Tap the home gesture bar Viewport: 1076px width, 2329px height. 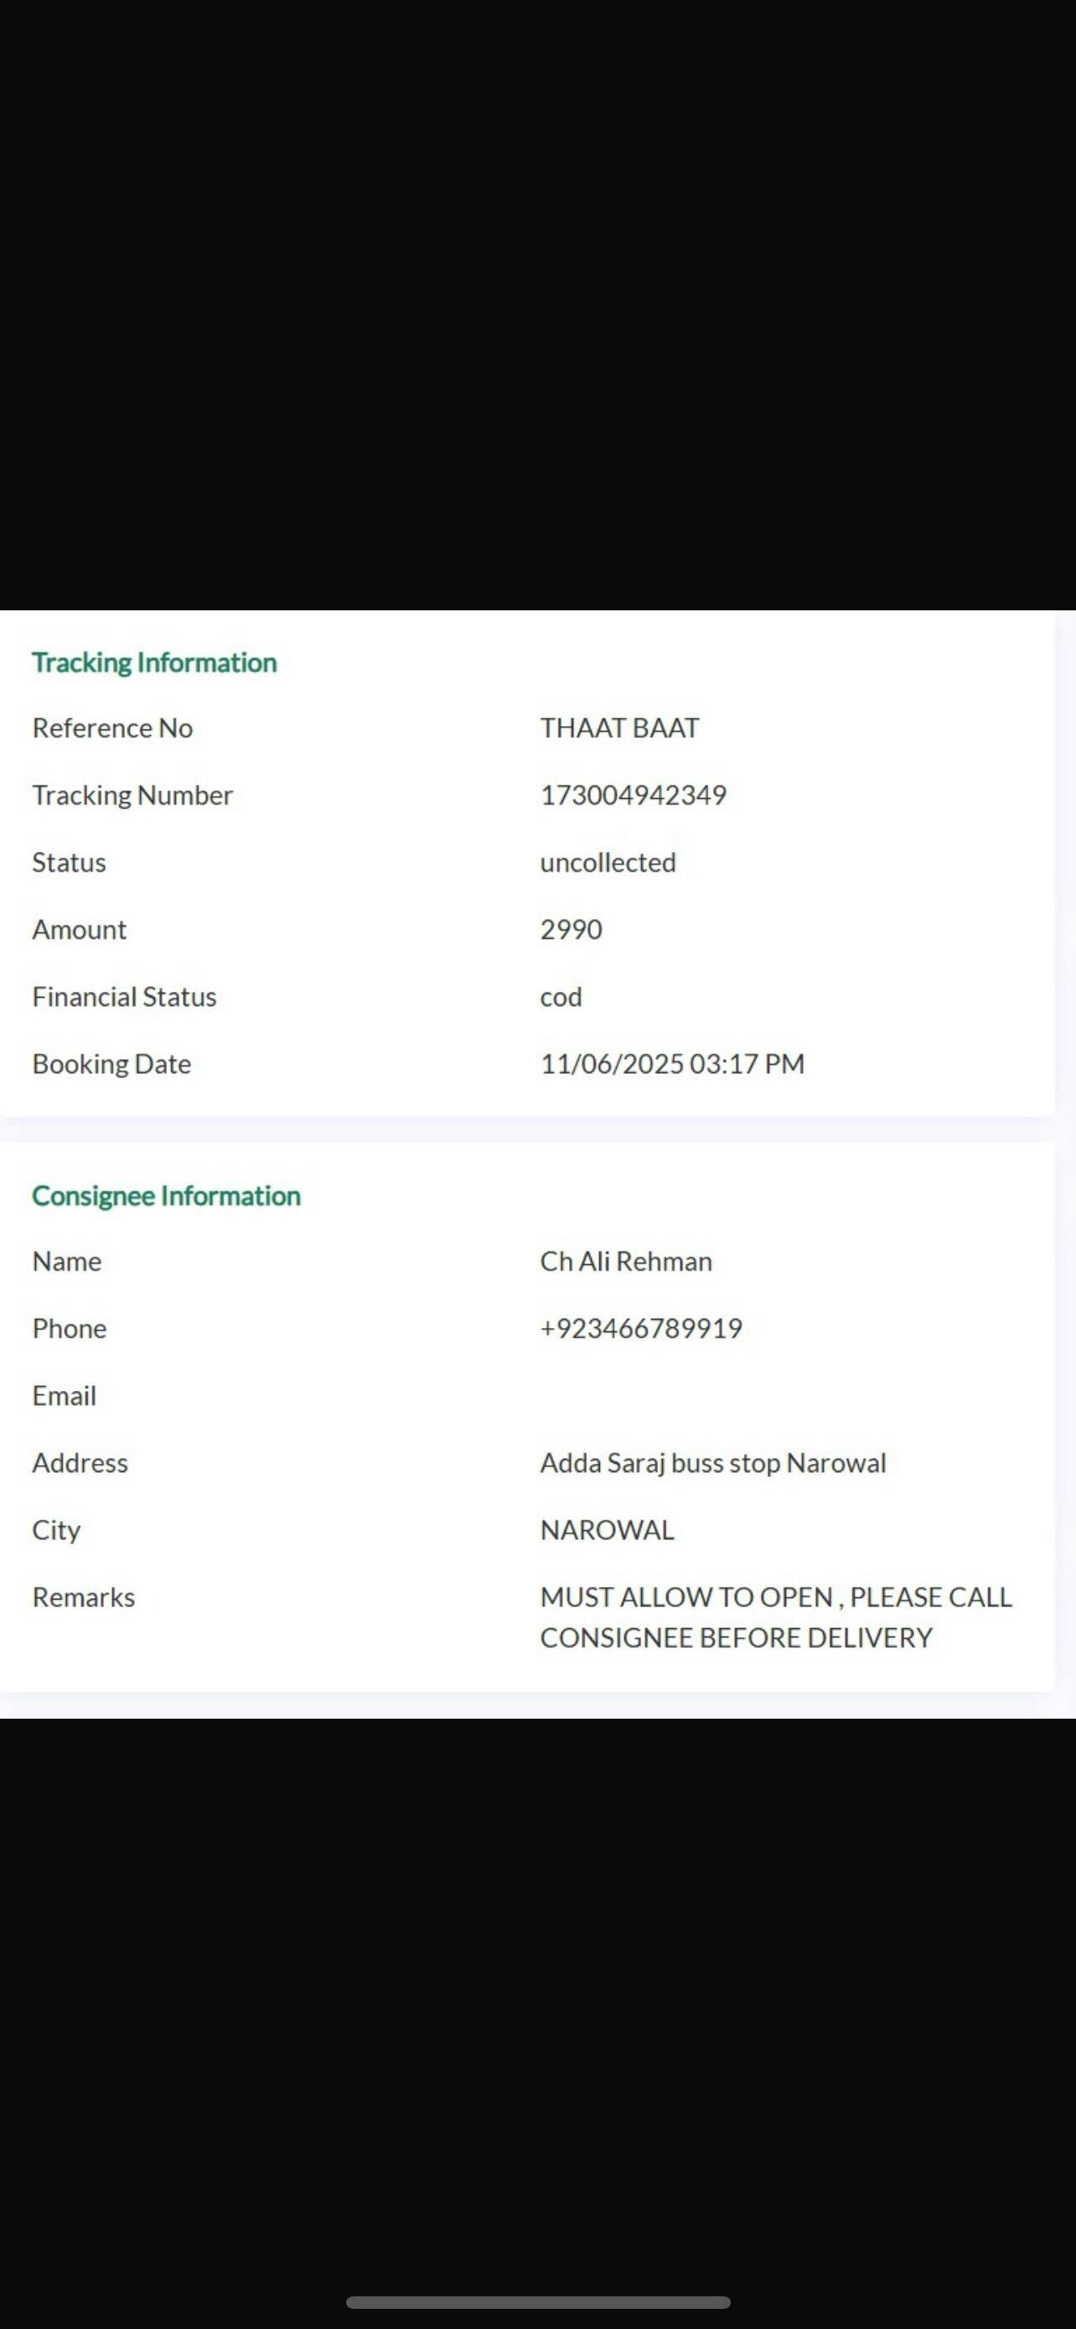[x=537, y=2302]
